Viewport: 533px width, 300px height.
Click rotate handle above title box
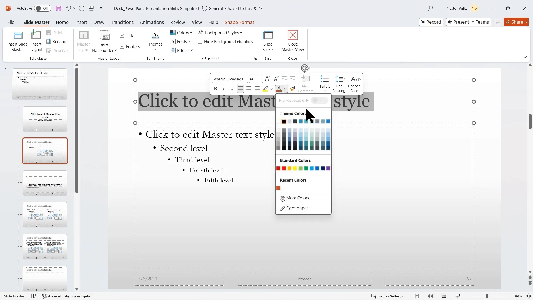pyautogui.click(x=305, y=68)
